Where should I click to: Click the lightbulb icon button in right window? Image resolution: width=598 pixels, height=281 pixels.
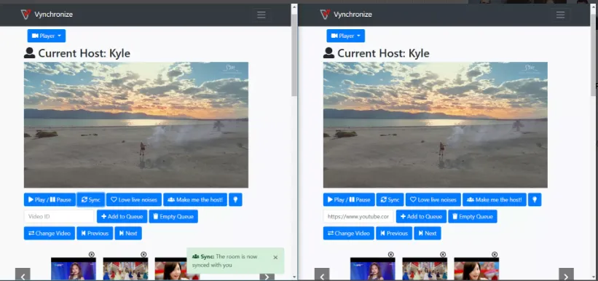click(x=535, y=199)
